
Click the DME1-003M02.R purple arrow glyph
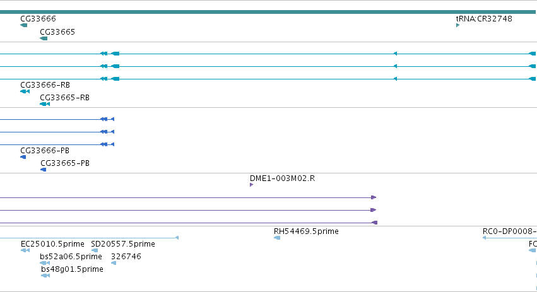(x=251, y=185)
